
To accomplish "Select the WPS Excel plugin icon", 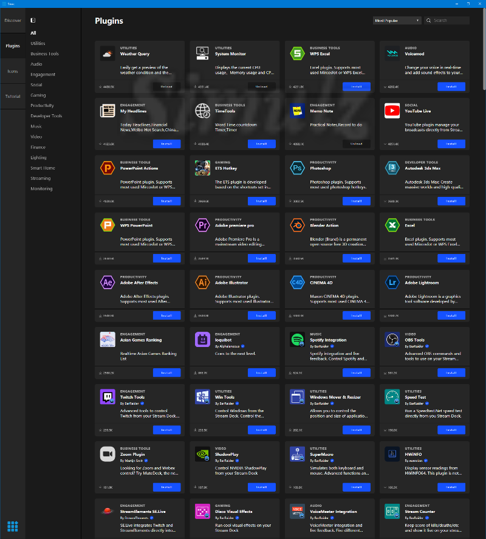I will tap(297, 53).
